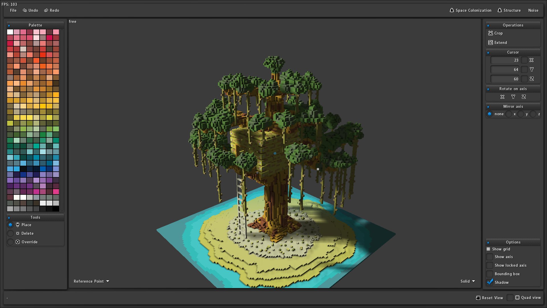The height and width of the screenshot is (308, 547).
Task: Edit the cursor Z coordinate field
Action: point(504,79)
